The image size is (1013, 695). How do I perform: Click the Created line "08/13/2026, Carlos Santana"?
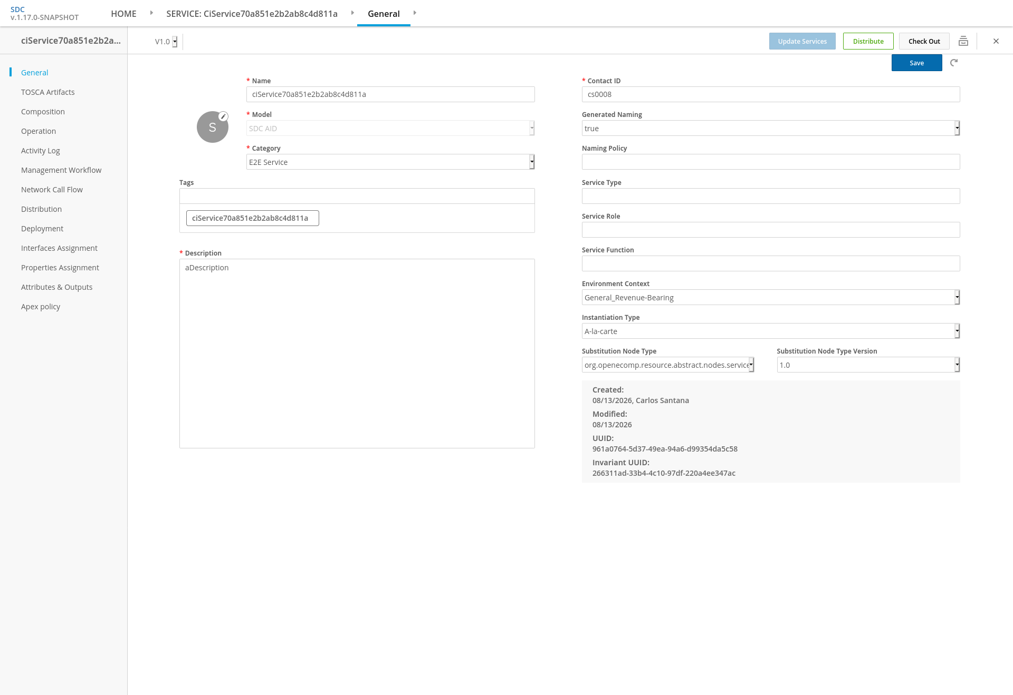(x=641, y=400)
